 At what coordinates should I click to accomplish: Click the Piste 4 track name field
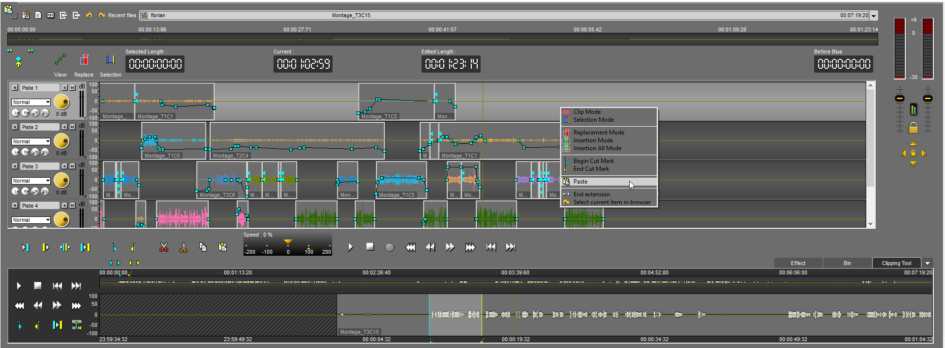coord(39,206)
